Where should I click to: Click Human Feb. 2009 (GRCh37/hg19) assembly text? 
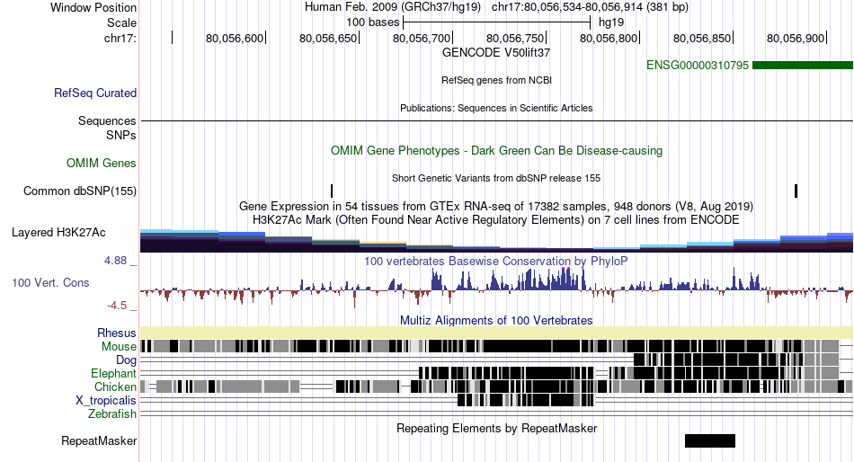point(393,7)
